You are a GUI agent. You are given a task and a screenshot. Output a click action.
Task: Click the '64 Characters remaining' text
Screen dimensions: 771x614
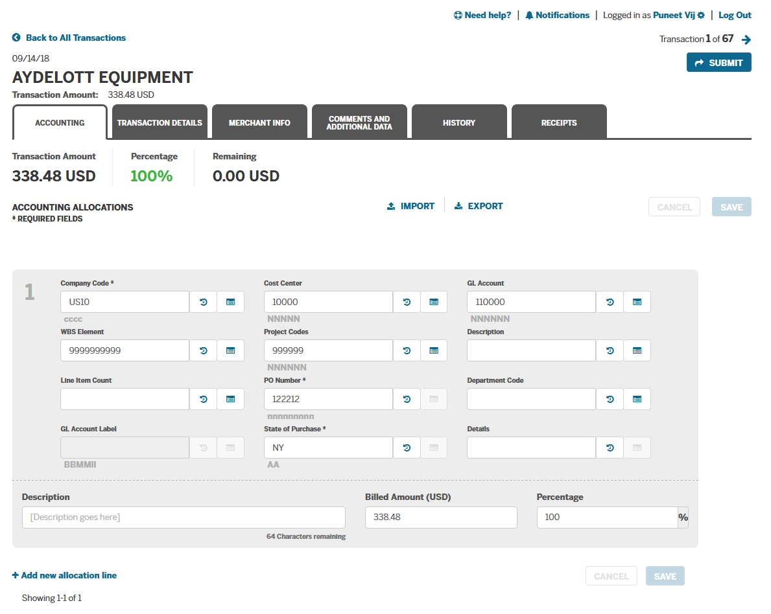click(x=306, y=536)
